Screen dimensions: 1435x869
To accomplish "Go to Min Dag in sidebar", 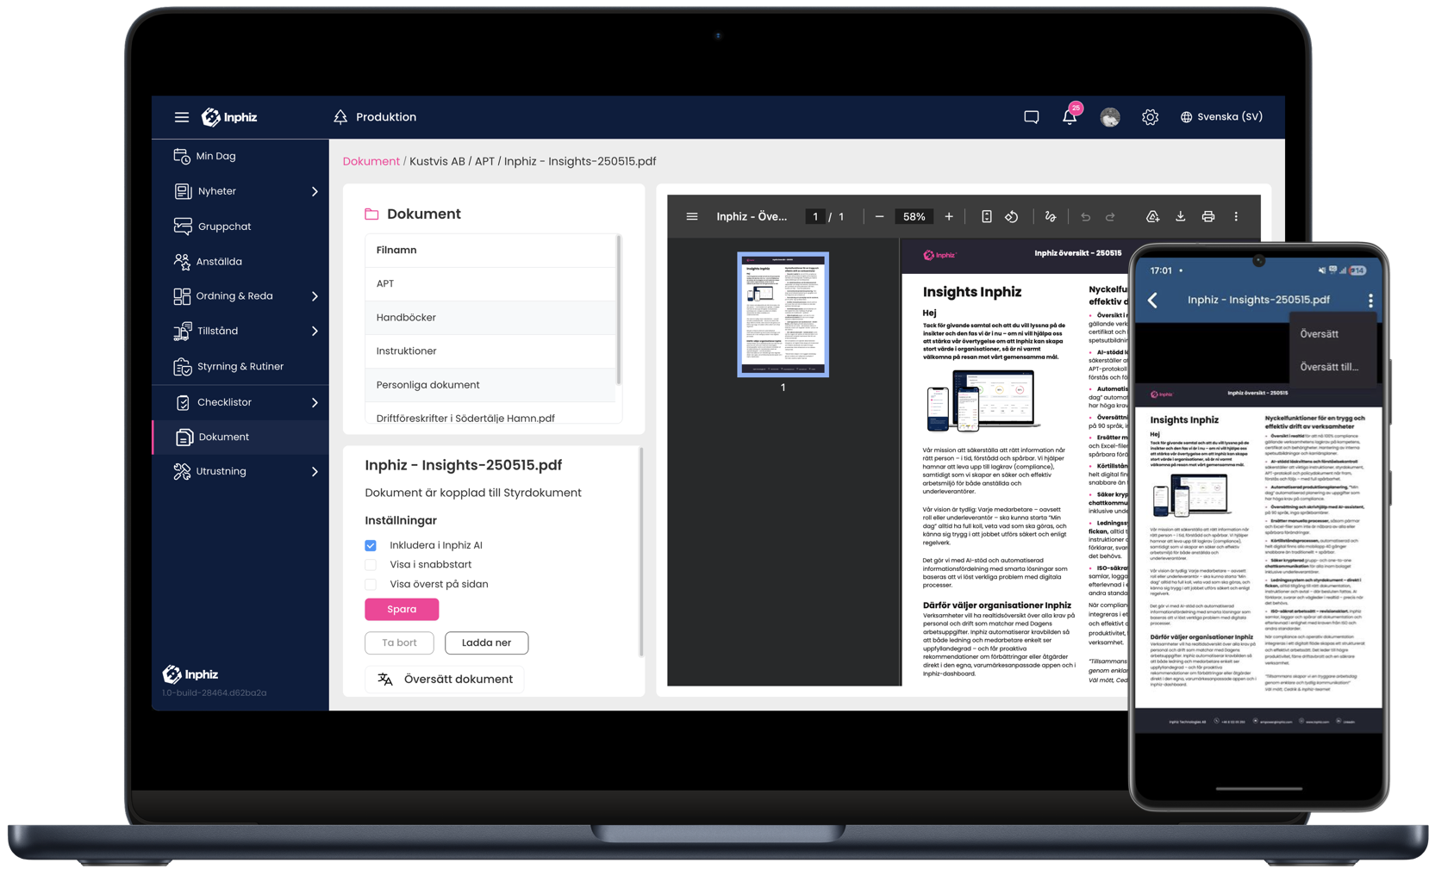I will click(x=215, y=156).
